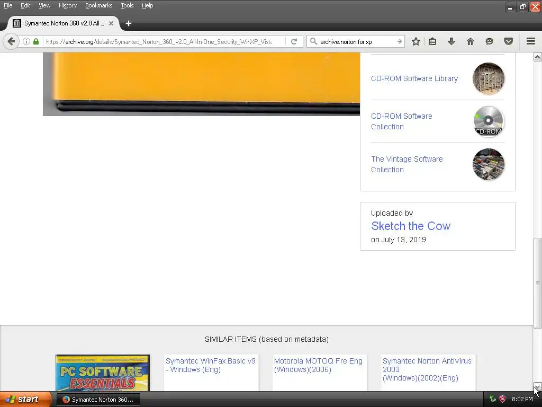Image resolution: width=542 pixels, height=407 pixels.
Task: Open the chat smiley icon in toolbar
Action: [x=489, y=41]
